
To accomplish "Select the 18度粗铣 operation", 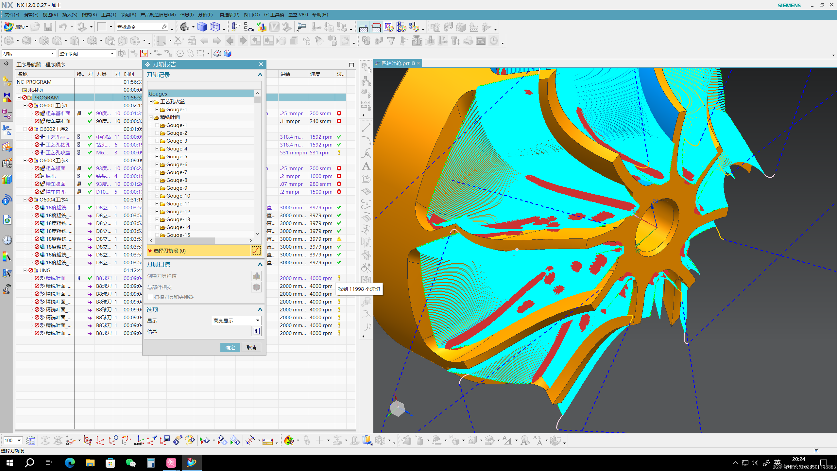I will click(56, 207).
